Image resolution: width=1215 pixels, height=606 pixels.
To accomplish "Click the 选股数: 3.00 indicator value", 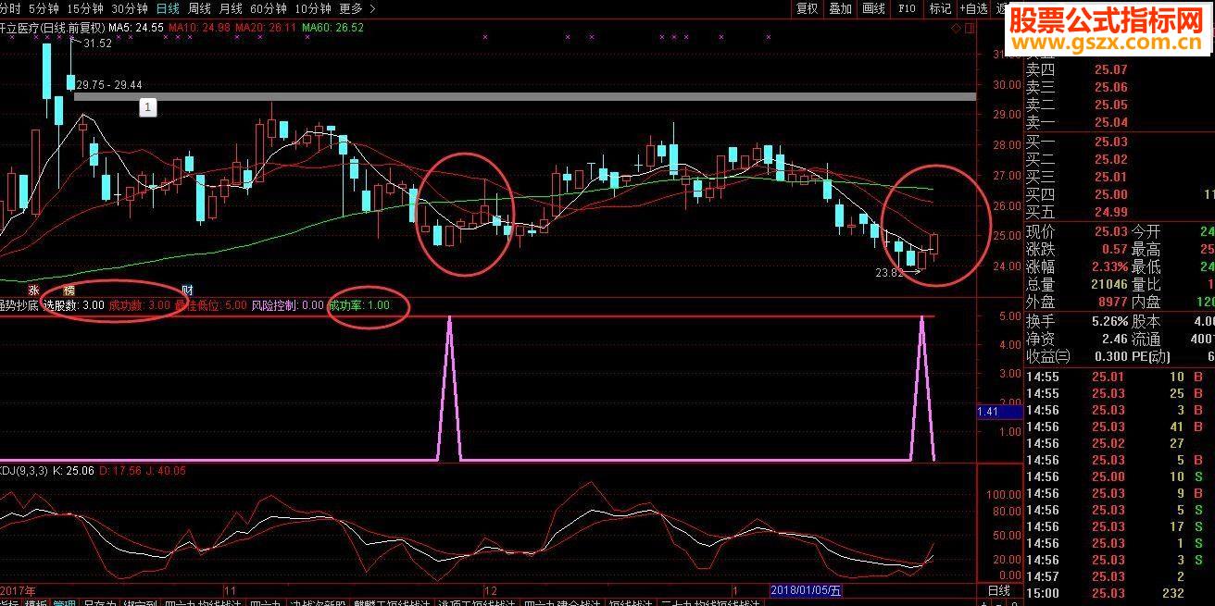I will click(73, 304).
